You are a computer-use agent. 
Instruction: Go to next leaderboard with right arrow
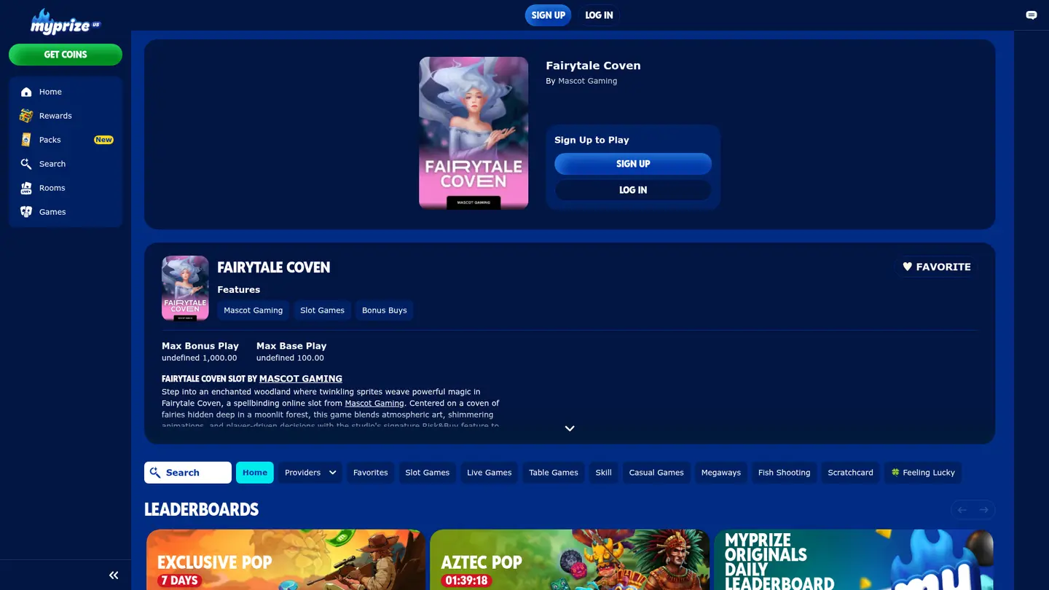pyautogui.click(x=984, y=510)
